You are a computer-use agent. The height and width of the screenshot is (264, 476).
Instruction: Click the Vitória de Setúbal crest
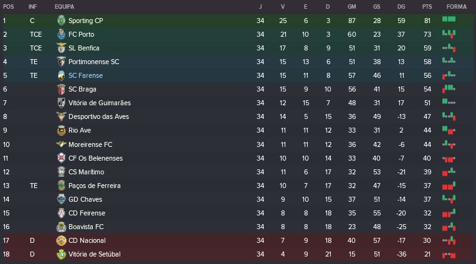[61, 254]
